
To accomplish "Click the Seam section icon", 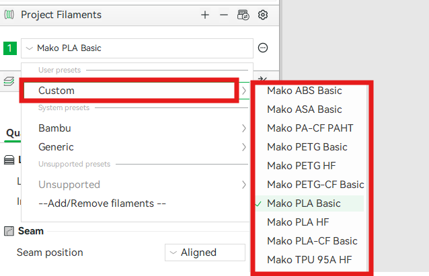I will (x=9, y=231).
